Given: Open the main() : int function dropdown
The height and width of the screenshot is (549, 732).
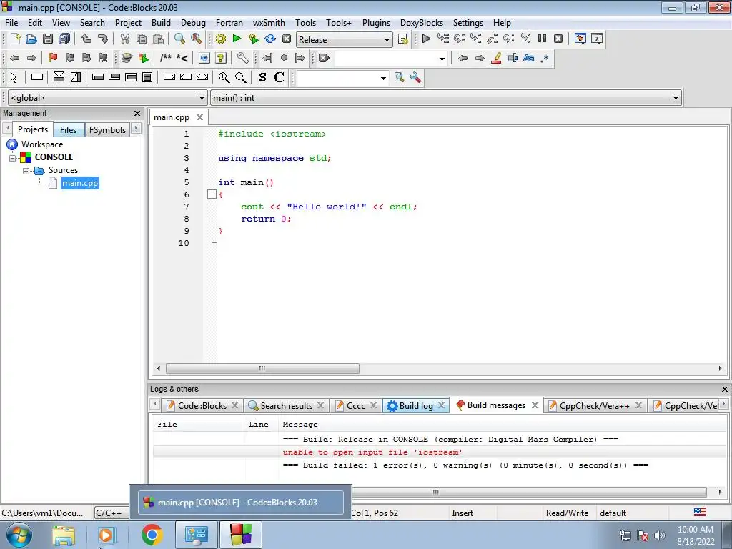Looking at the screenshot, I should [676, 97].
